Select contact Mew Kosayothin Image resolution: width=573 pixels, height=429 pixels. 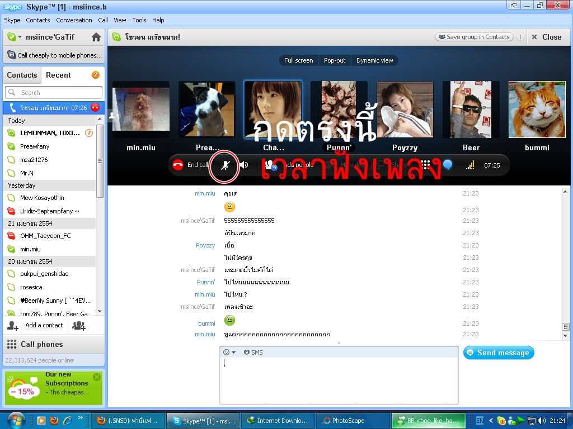coord(50,198)
